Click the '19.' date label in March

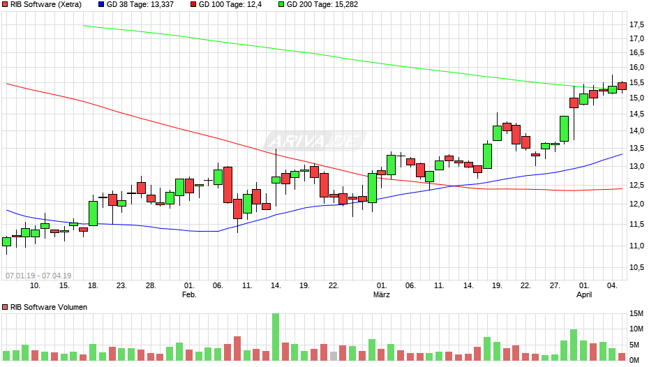[497, 285]
